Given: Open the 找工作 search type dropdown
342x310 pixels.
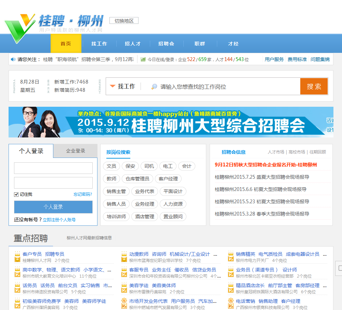Looking at the screenshot, I should pos(122,86).
